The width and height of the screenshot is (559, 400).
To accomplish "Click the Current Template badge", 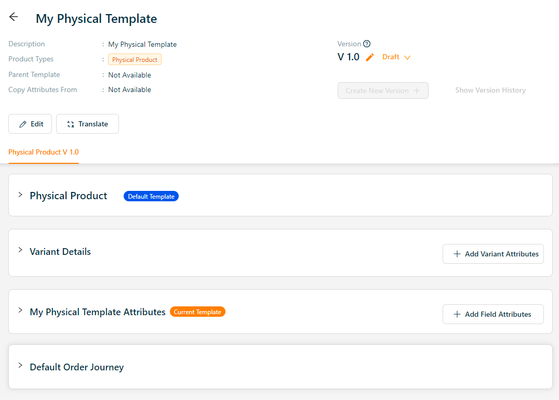I will click(x=197, y=312).
